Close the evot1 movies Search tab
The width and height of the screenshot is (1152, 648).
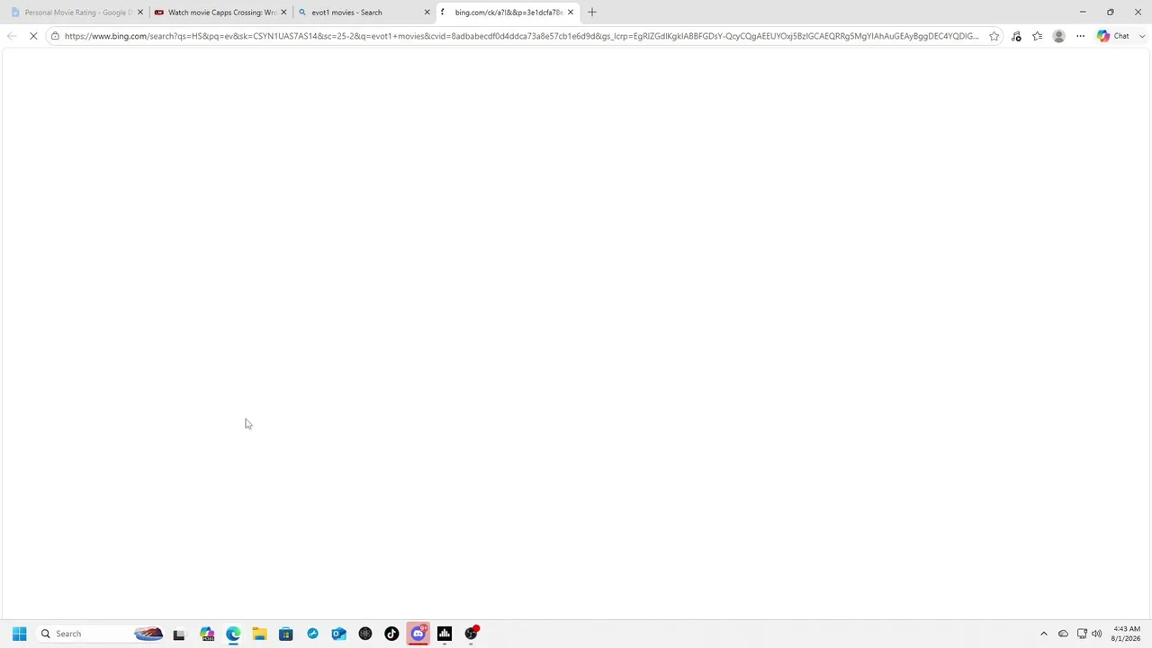[427, 13]
